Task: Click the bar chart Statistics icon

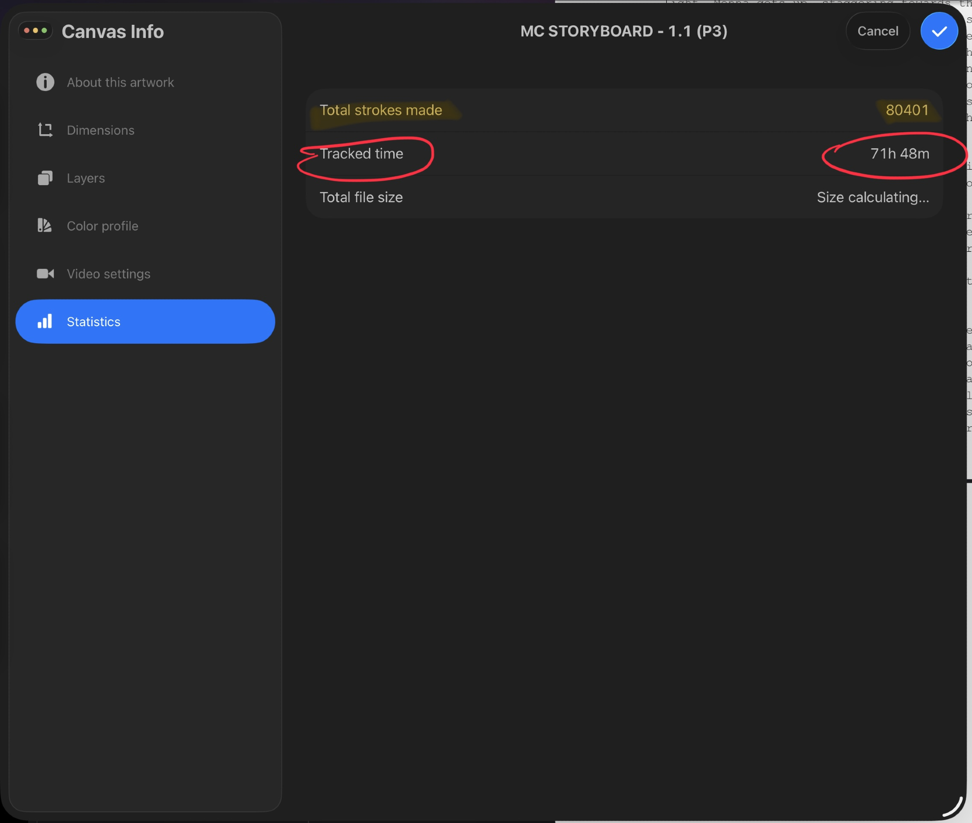Action: click(45, 321)
